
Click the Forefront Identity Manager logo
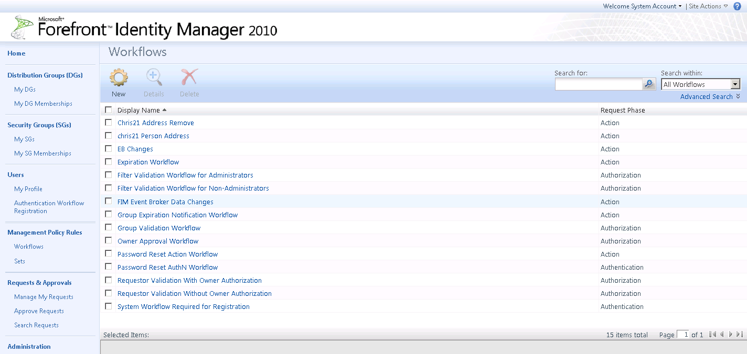(144, 28)
